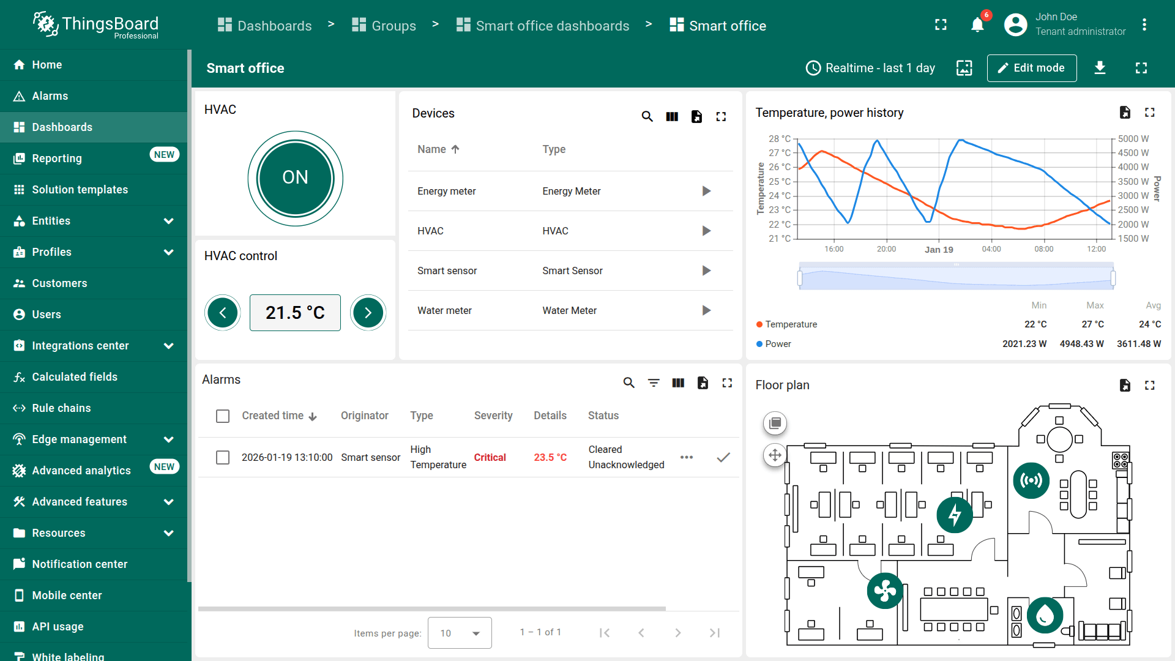The image size is (1175, 661).
Task: Click the HVAC fan marker on floor plan
Action: tap(885, 591)
